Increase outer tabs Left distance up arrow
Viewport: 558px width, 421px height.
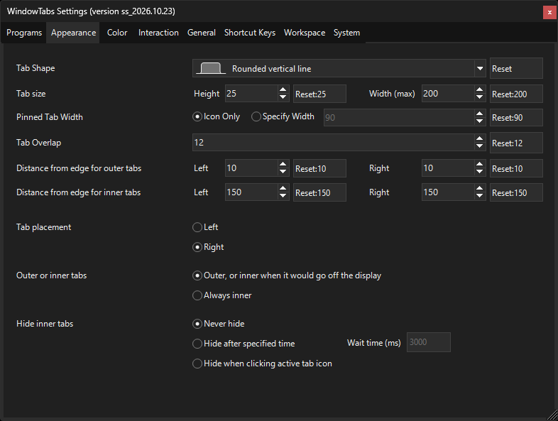pyautogui.click(x=283, y=164)
